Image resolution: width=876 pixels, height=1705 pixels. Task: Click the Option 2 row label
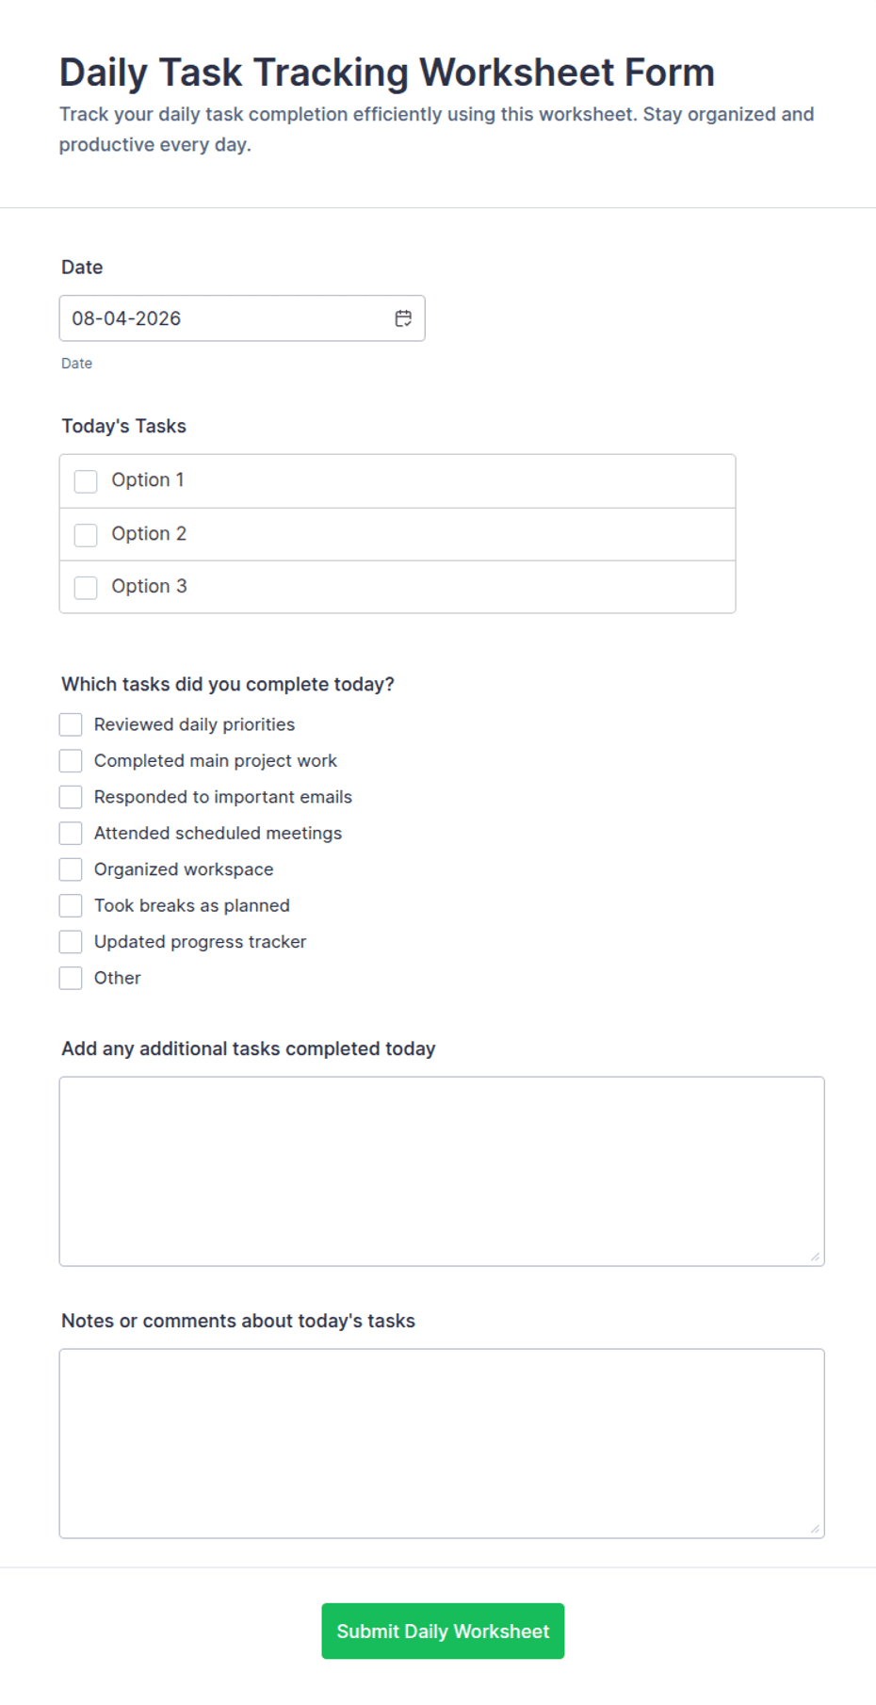(149, 534)
